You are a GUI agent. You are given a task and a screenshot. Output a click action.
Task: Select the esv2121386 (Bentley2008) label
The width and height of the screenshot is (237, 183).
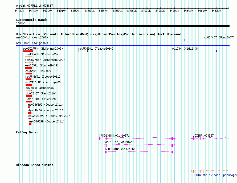coord(44,82)
